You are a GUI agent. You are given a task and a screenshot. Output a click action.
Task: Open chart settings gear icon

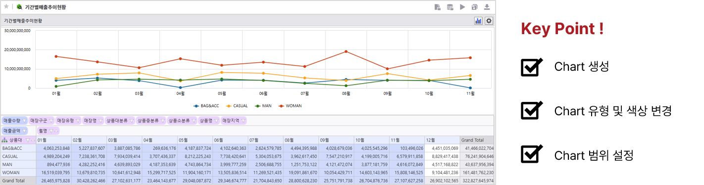[489, 21]
